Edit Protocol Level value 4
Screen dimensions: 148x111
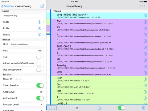pos(32,105)
